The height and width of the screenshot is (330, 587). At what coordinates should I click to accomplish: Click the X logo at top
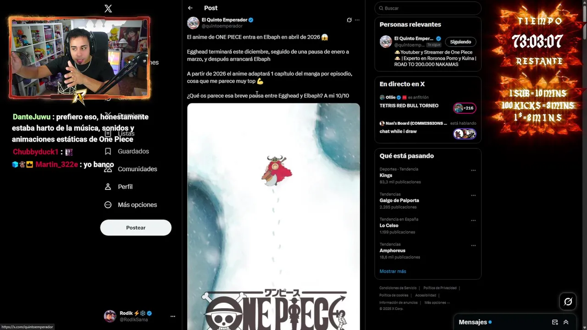pos(108,8)
